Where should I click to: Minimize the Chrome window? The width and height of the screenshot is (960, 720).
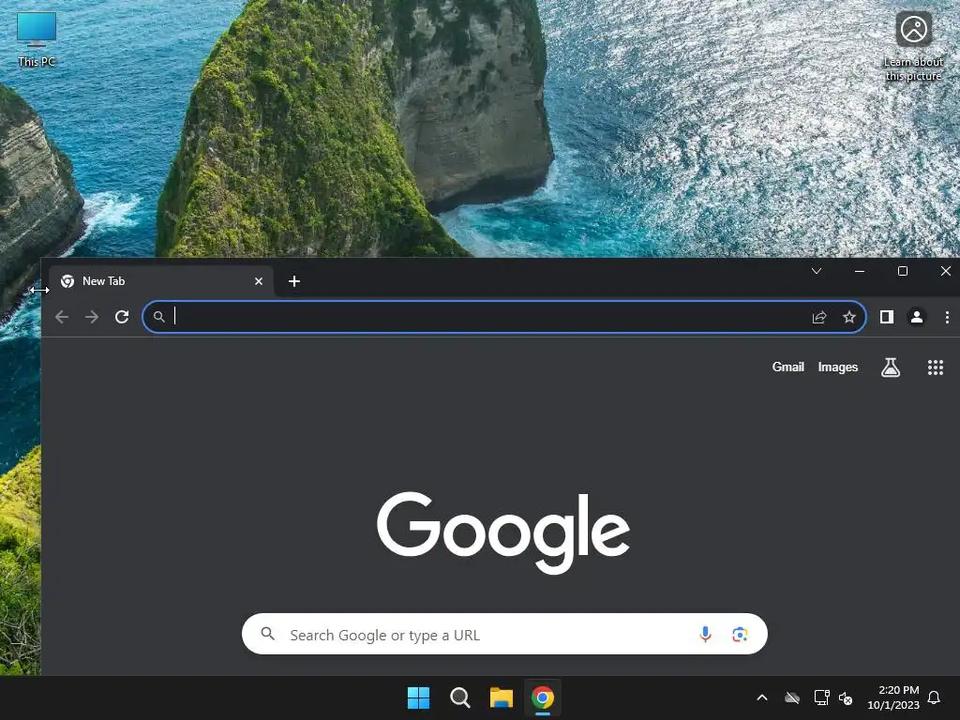pyautogui.click(x=860, y=271)
